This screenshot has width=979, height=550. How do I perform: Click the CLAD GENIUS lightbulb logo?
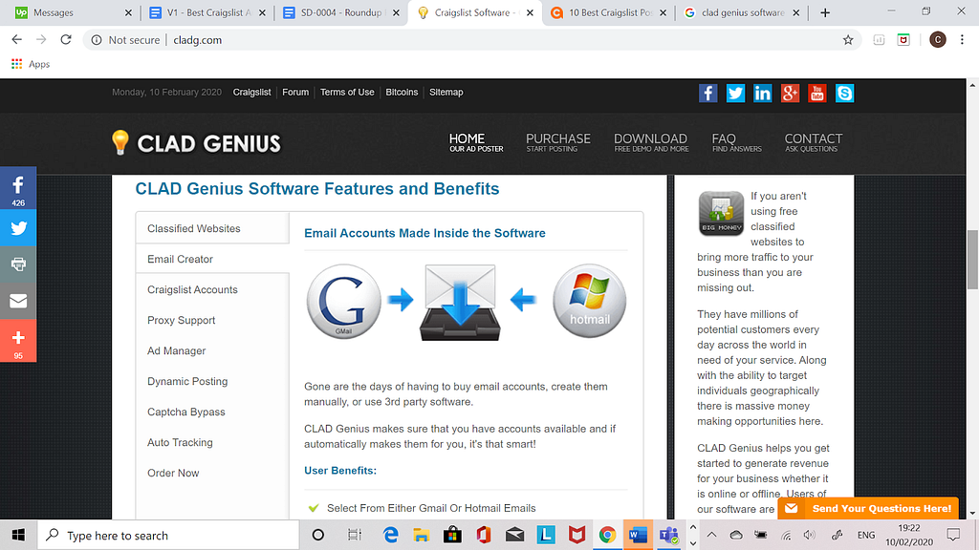click(196, 143)
